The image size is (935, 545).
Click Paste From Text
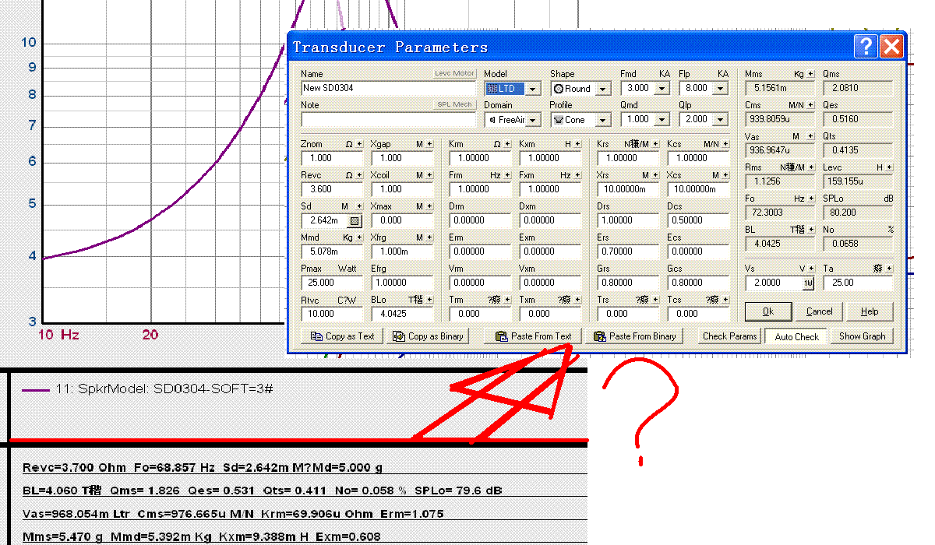coord(533,336)
